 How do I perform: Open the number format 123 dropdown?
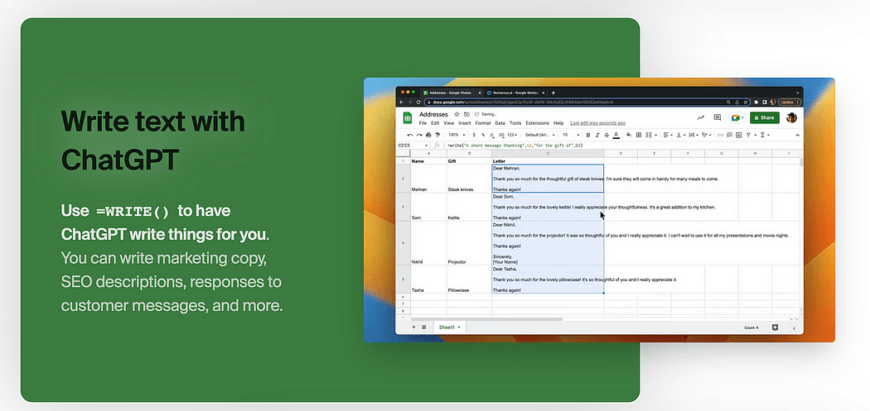512,135
